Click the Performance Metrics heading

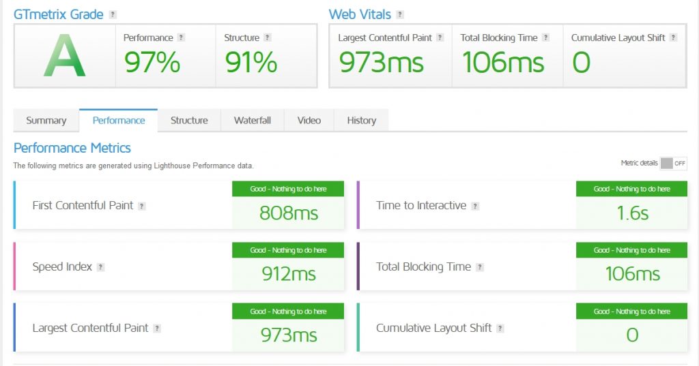(x=72, y=148)
